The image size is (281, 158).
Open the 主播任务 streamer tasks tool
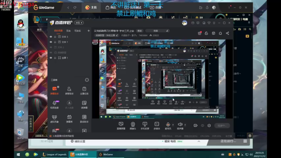(84, 90)
